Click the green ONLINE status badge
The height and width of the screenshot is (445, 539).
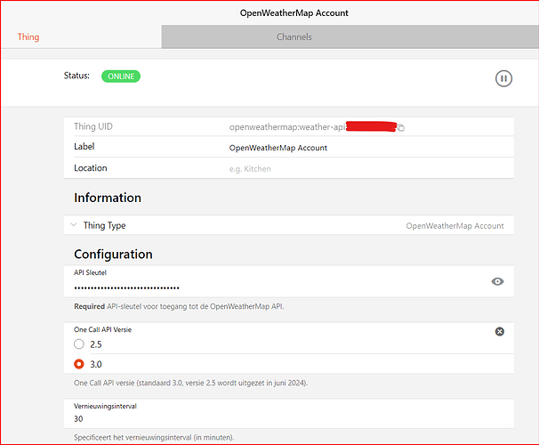[x=121, y=77]
